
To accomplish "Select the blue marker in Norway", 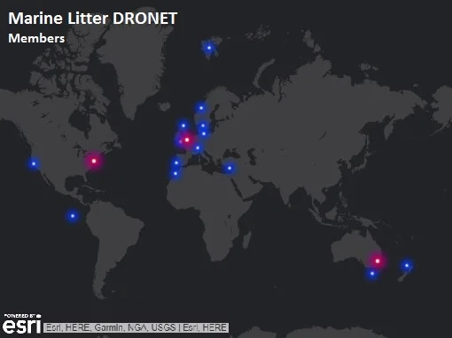I will (201, 108).
